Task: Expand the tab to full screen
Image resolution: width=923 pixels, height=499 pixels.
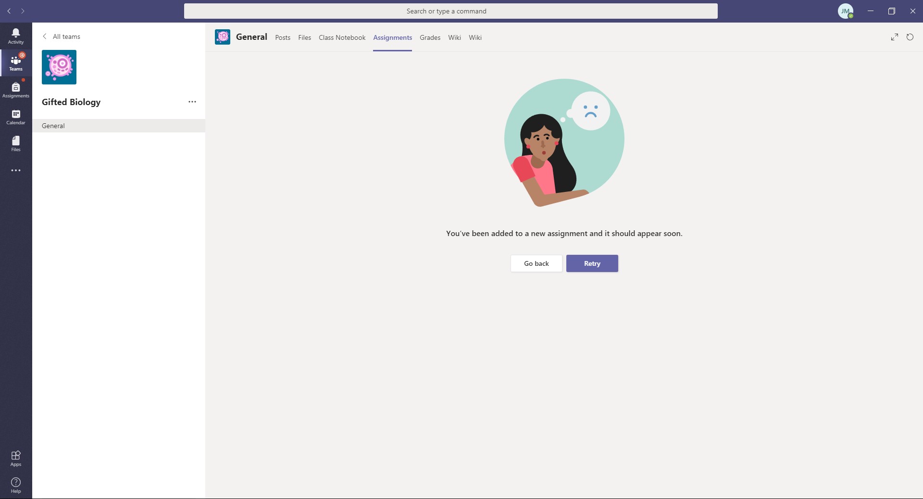Action: (x=895, y=37)
